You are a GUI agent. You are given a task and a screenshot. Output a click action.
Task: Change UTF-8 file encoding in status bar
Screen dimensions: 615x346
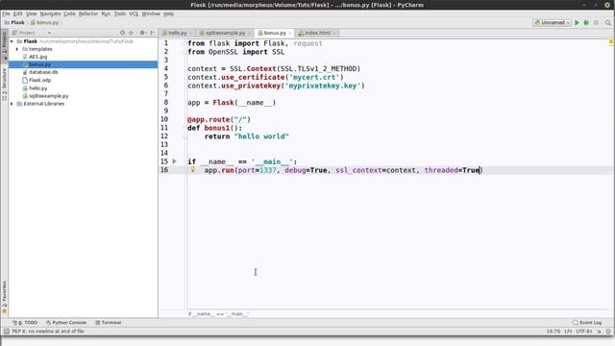click(x=583, y=332)
